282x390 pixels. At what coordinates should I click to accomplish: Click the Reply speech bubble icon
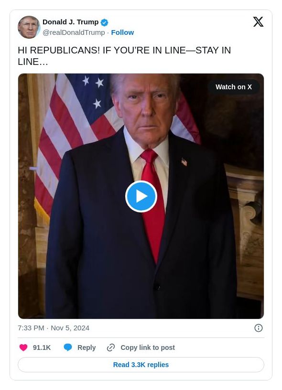68,348
